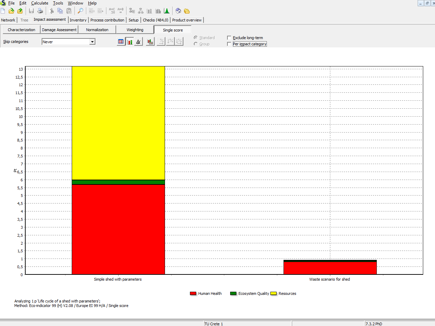Switch results to table view icon

[x=121, y=42]
